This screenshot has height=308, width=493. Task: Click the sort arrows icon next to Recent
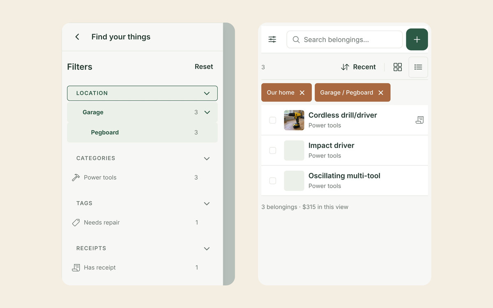pos(345,67)
